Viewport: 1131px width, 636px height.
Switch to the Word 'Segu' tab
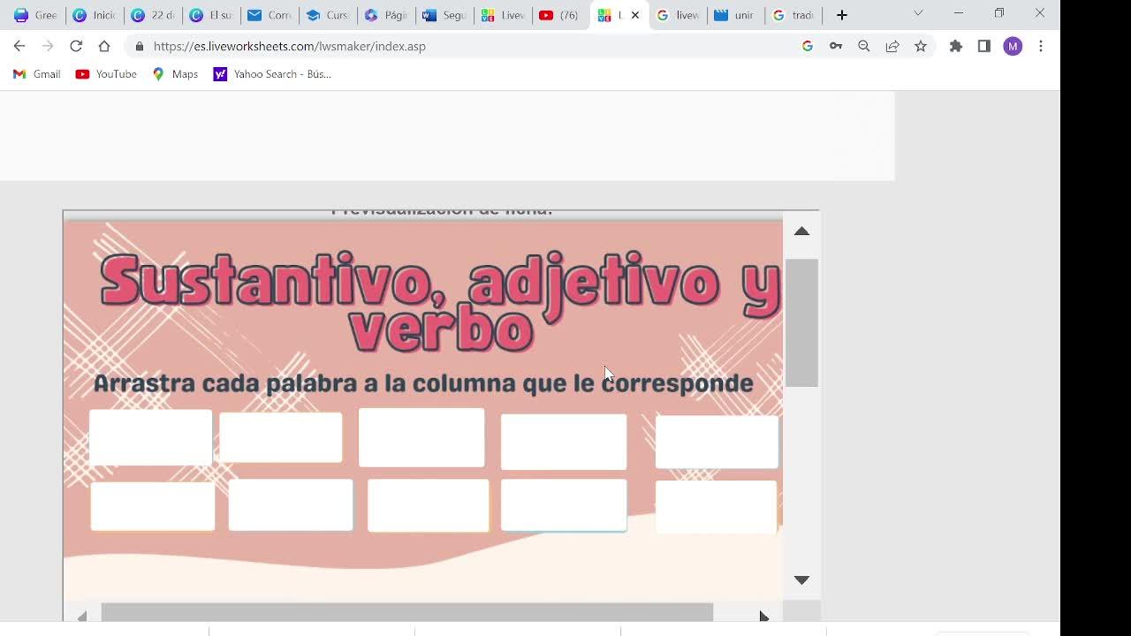(x=444, y=15)
